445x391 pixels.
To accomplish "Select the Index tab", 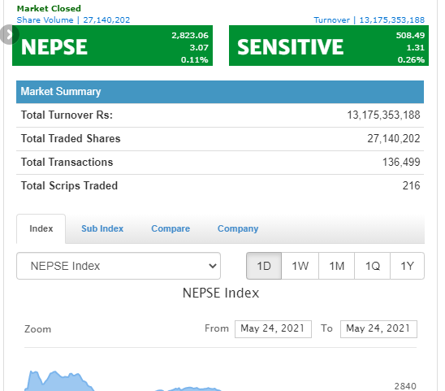I will click(x=41, y=228).
